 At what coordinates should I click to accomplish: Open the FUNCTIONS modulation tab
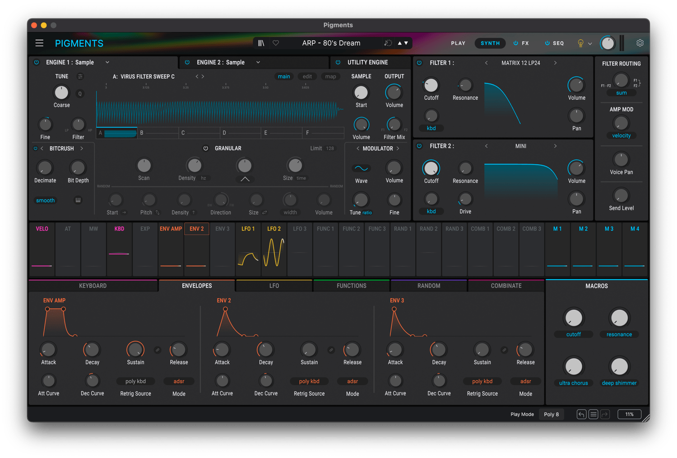click(x=351, y=286)
